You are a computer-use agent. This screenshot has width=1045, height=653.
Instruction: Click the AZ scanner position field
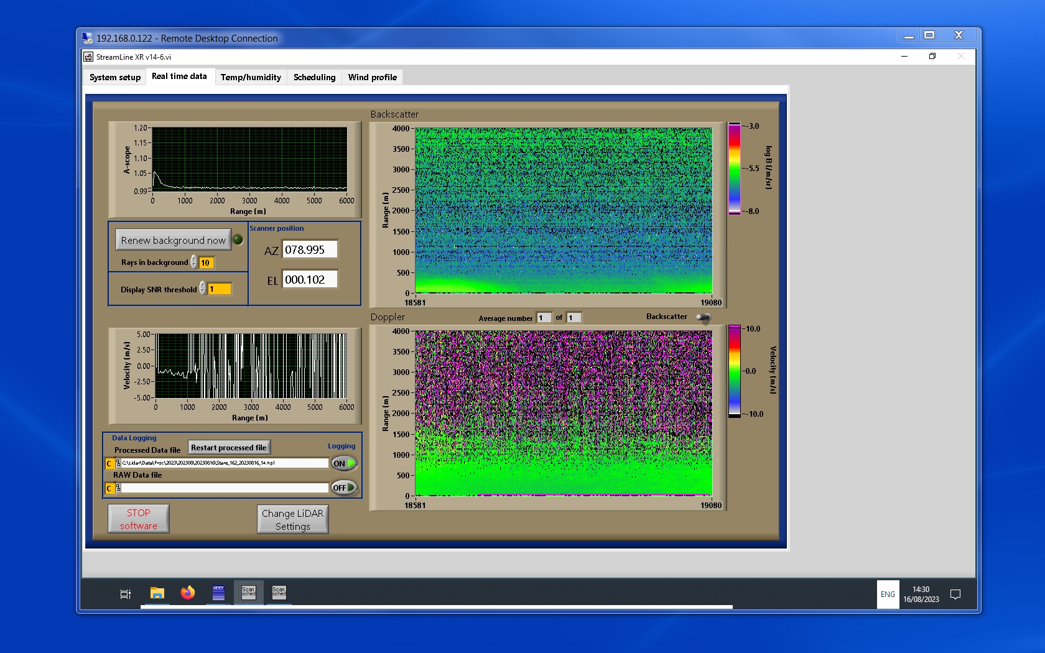[310, 249]
